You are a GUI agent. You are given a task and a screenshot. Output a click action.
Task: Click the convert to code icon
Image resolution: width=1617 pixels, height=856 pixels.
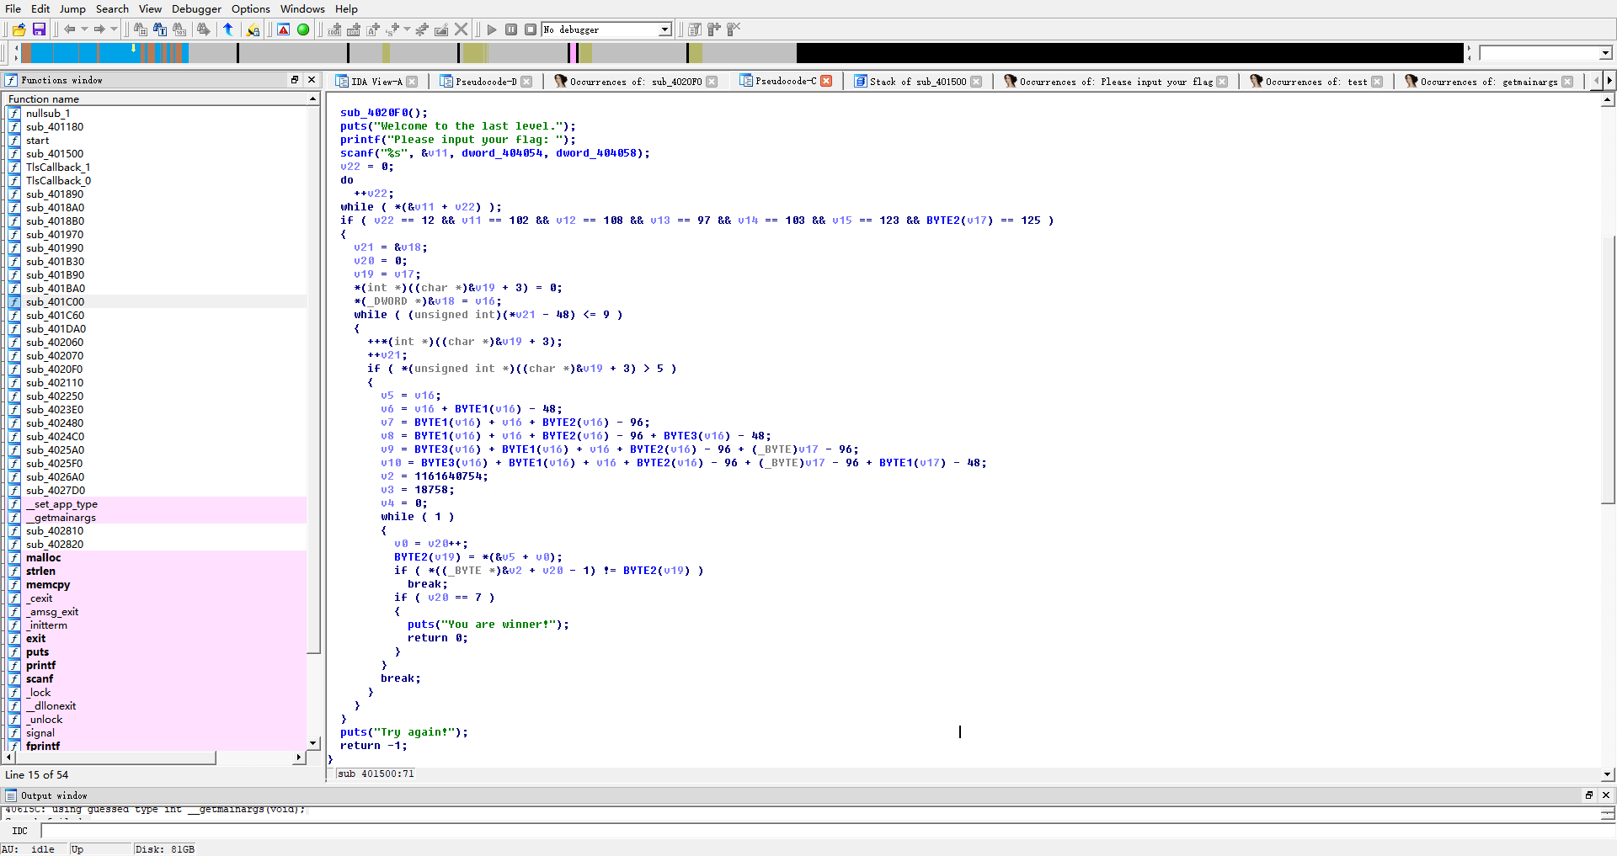(334, 29)
